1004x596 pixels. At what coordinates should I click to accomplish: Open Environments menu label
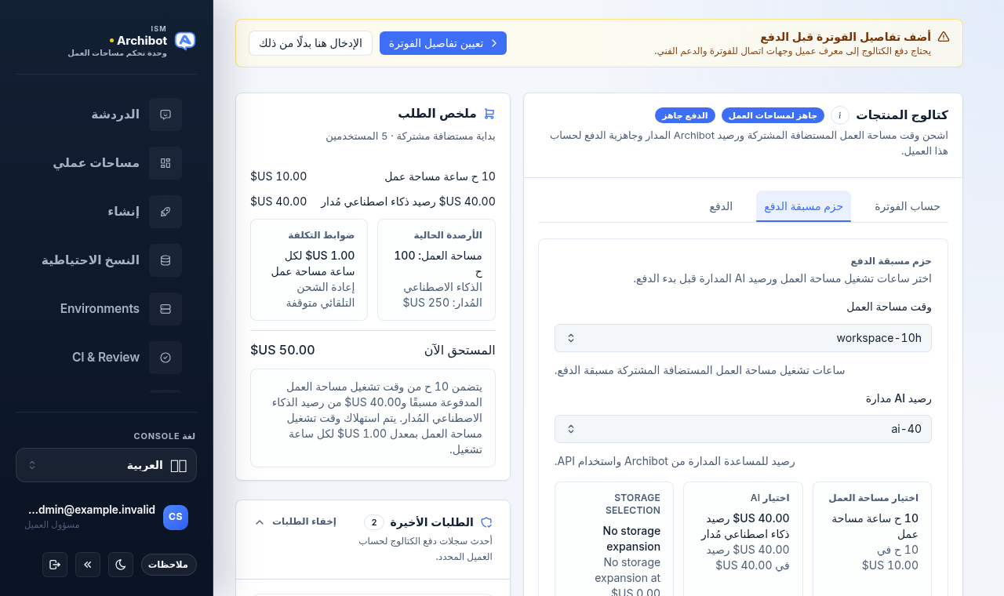click(100, 309)
